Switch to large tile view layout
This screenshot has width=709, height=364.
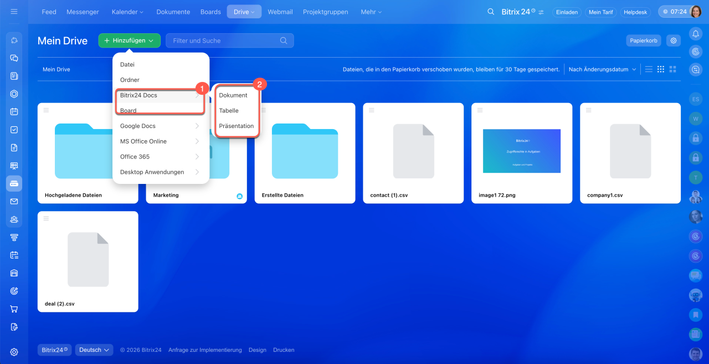pos(673,69)
